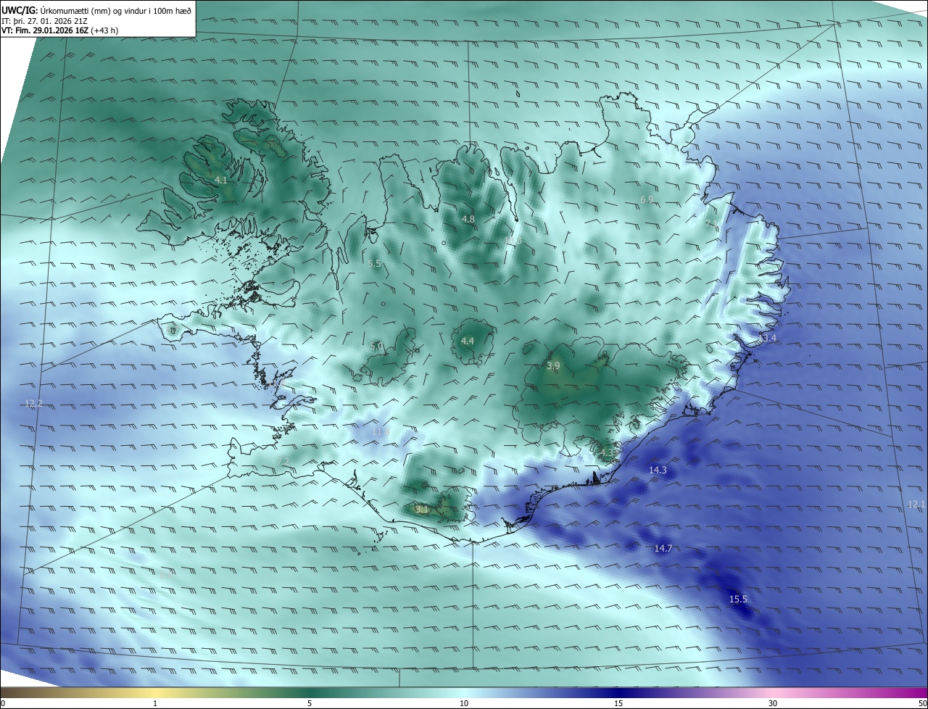928x709 pixels.
Task: Click the 14.3 value off the southeast coast
Action: (658, 470)
